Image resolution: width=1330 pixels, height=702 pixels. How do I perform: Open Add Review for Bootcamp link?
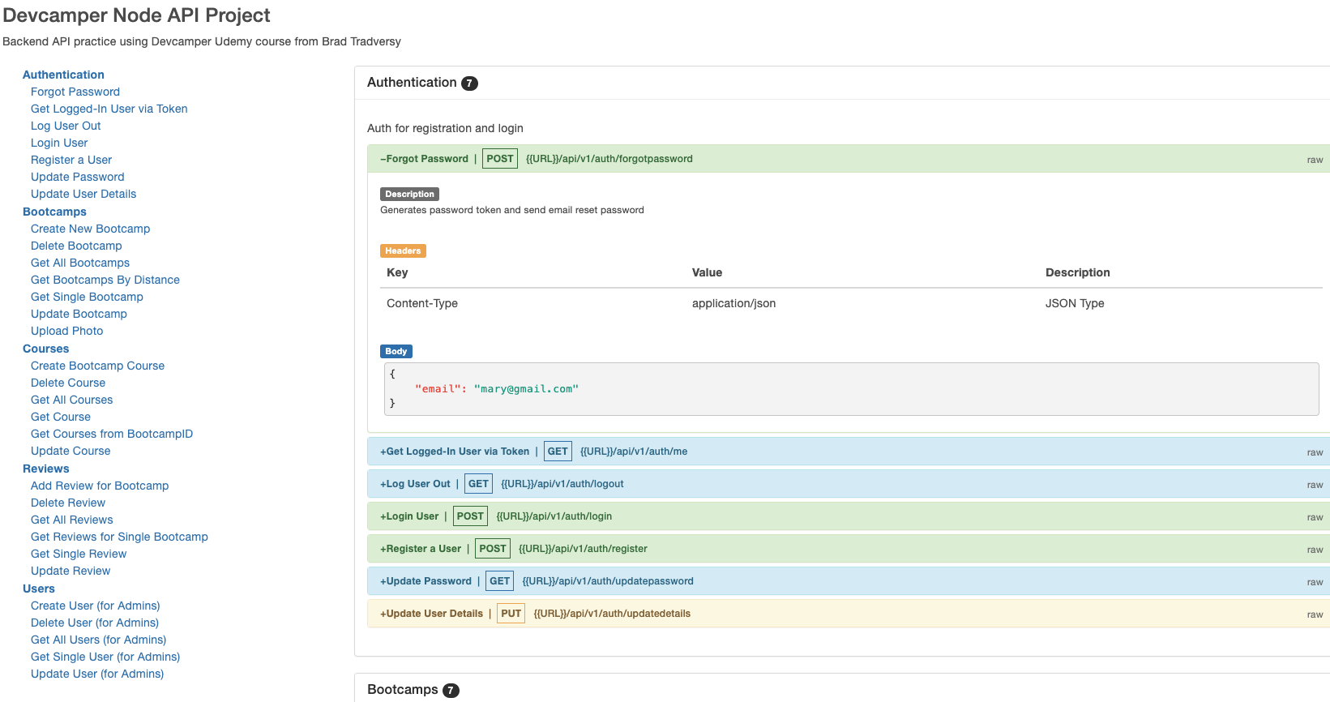pyautogui.click(x=100, y=486)
